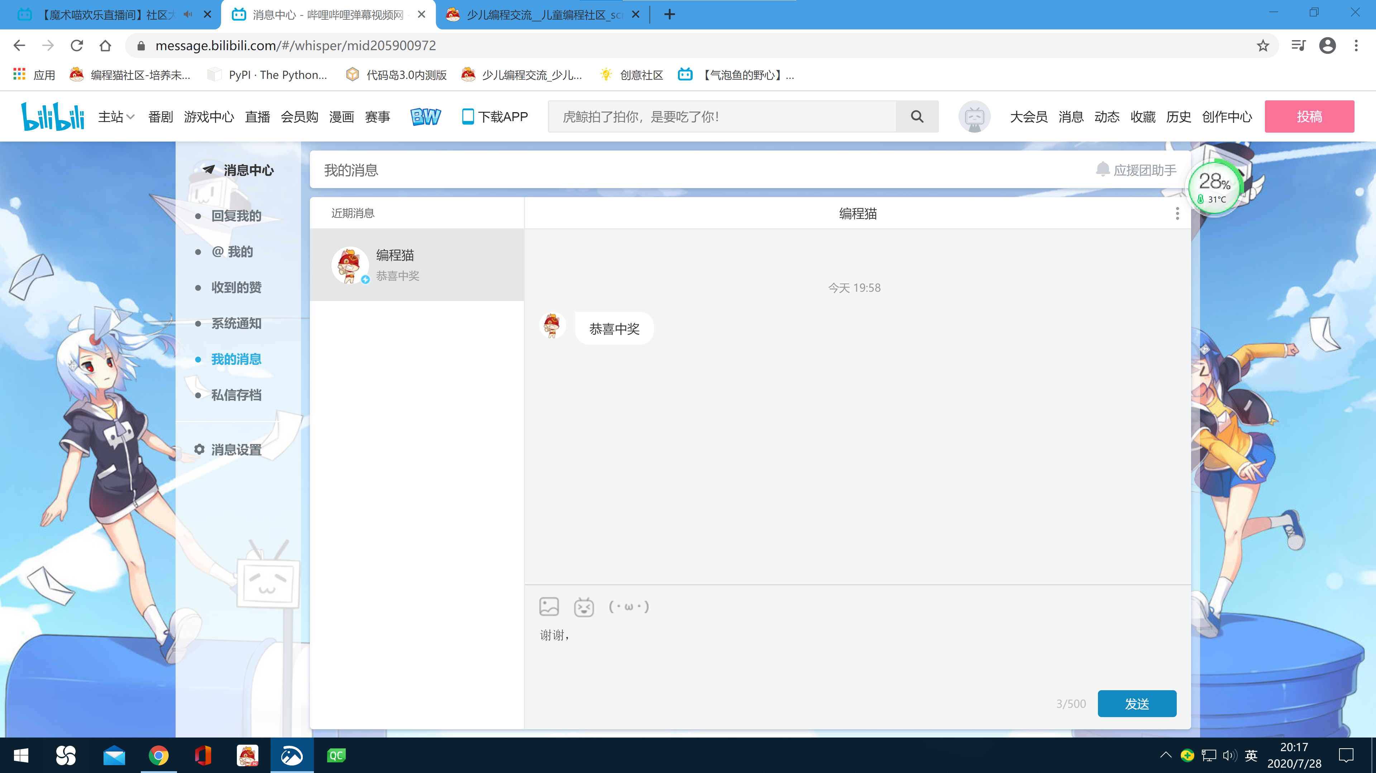Open Chrome media control icon
The image size is (1376, 773).
click(x=1298, y=46)
